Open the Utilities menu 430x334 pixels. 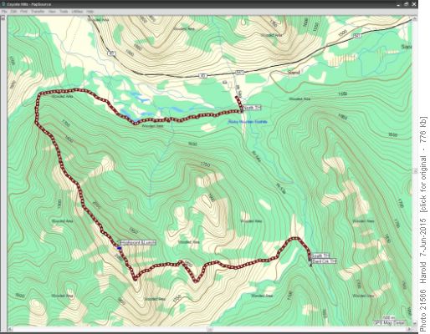pyautogui.click(x=77, y=12)
